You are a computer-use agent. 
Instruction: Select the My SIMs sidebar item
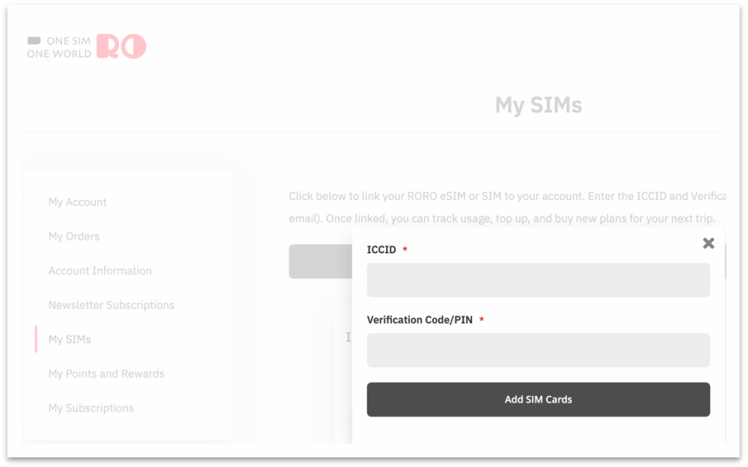pos(70,340)
